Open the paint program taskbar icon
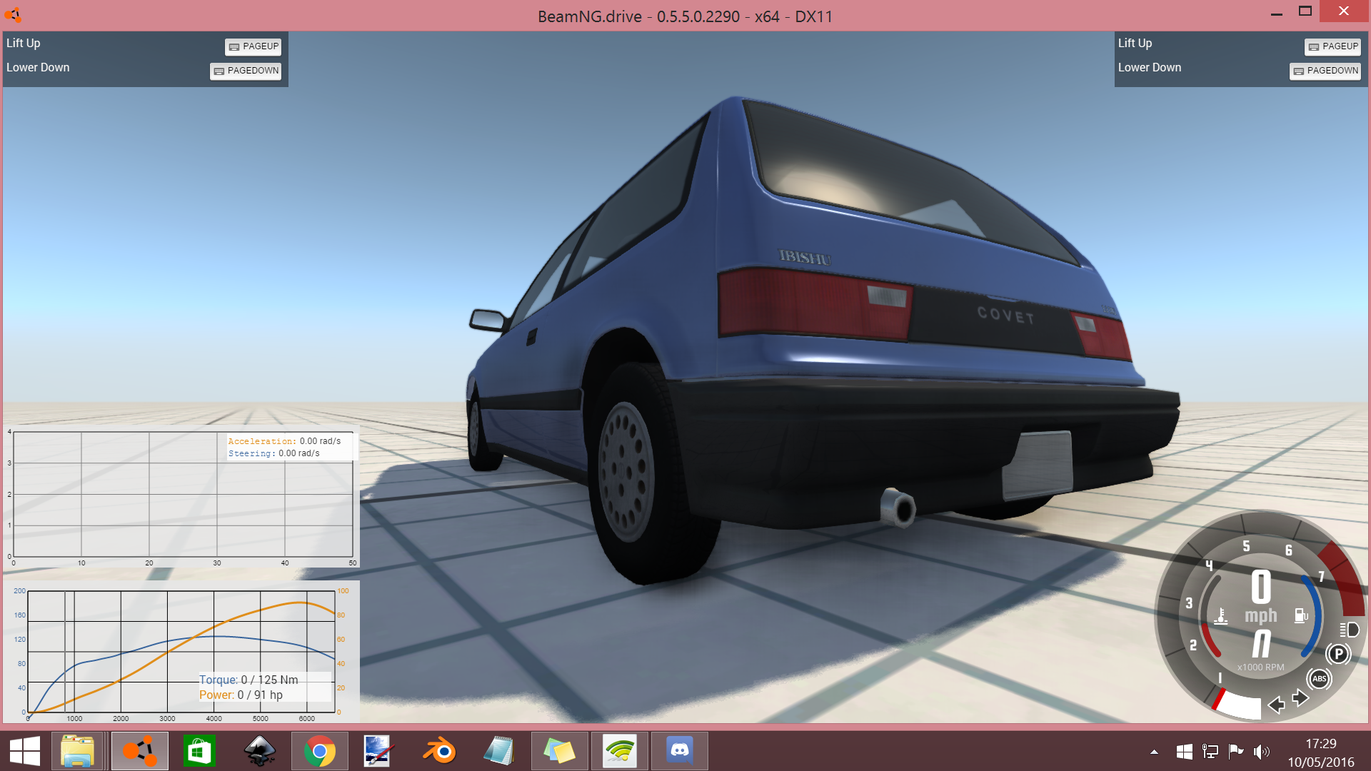Viewport: 1371px width, 771px height. tap(378, 751)
